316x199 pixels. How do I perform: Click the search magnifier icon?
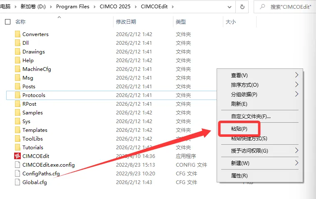pyautogui.click(x=262, y=7)
